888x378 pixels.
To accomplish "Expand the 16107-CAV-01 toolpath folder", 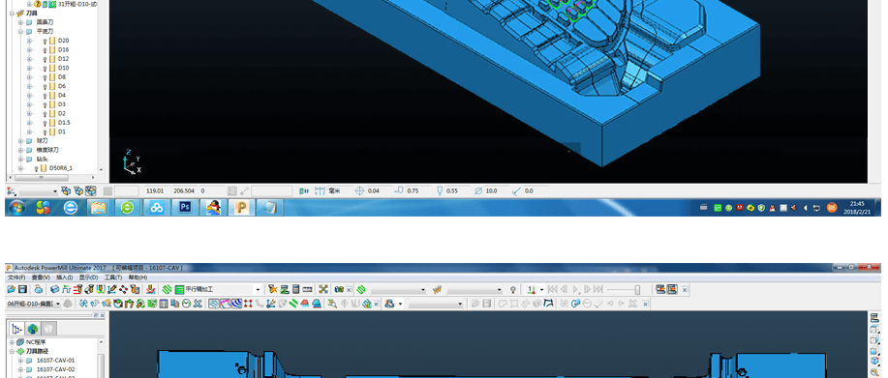I will point(21,361).
